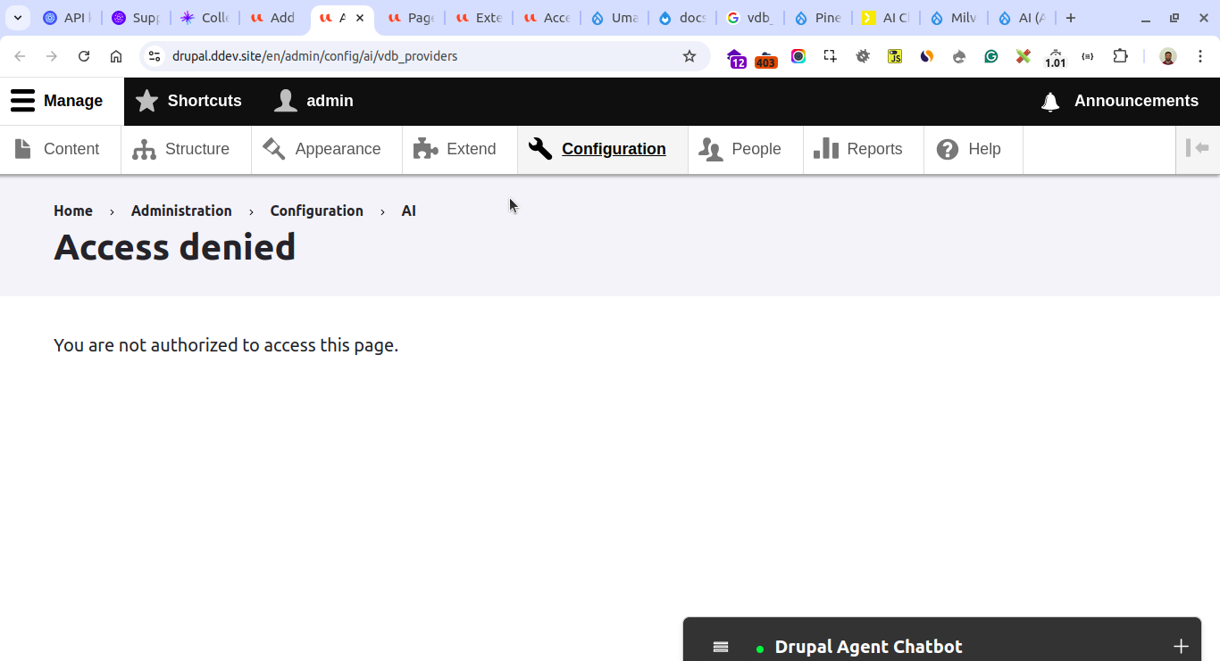Switch to the Extend admin tab

point(459,149)
